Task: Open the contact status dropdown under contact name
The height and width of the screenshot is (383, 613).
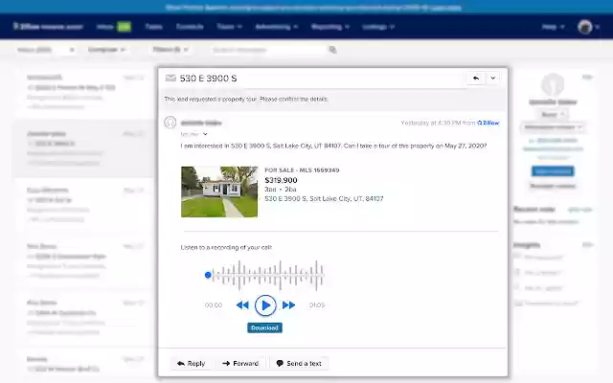Action: 553,115
